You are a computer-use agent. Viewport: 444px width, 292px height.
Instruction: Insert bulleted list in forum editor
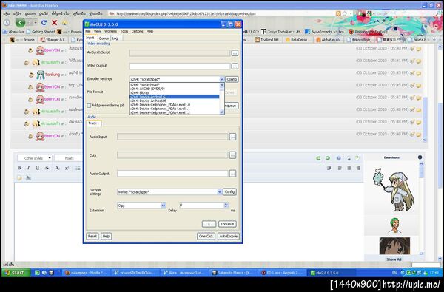[78, 168]
